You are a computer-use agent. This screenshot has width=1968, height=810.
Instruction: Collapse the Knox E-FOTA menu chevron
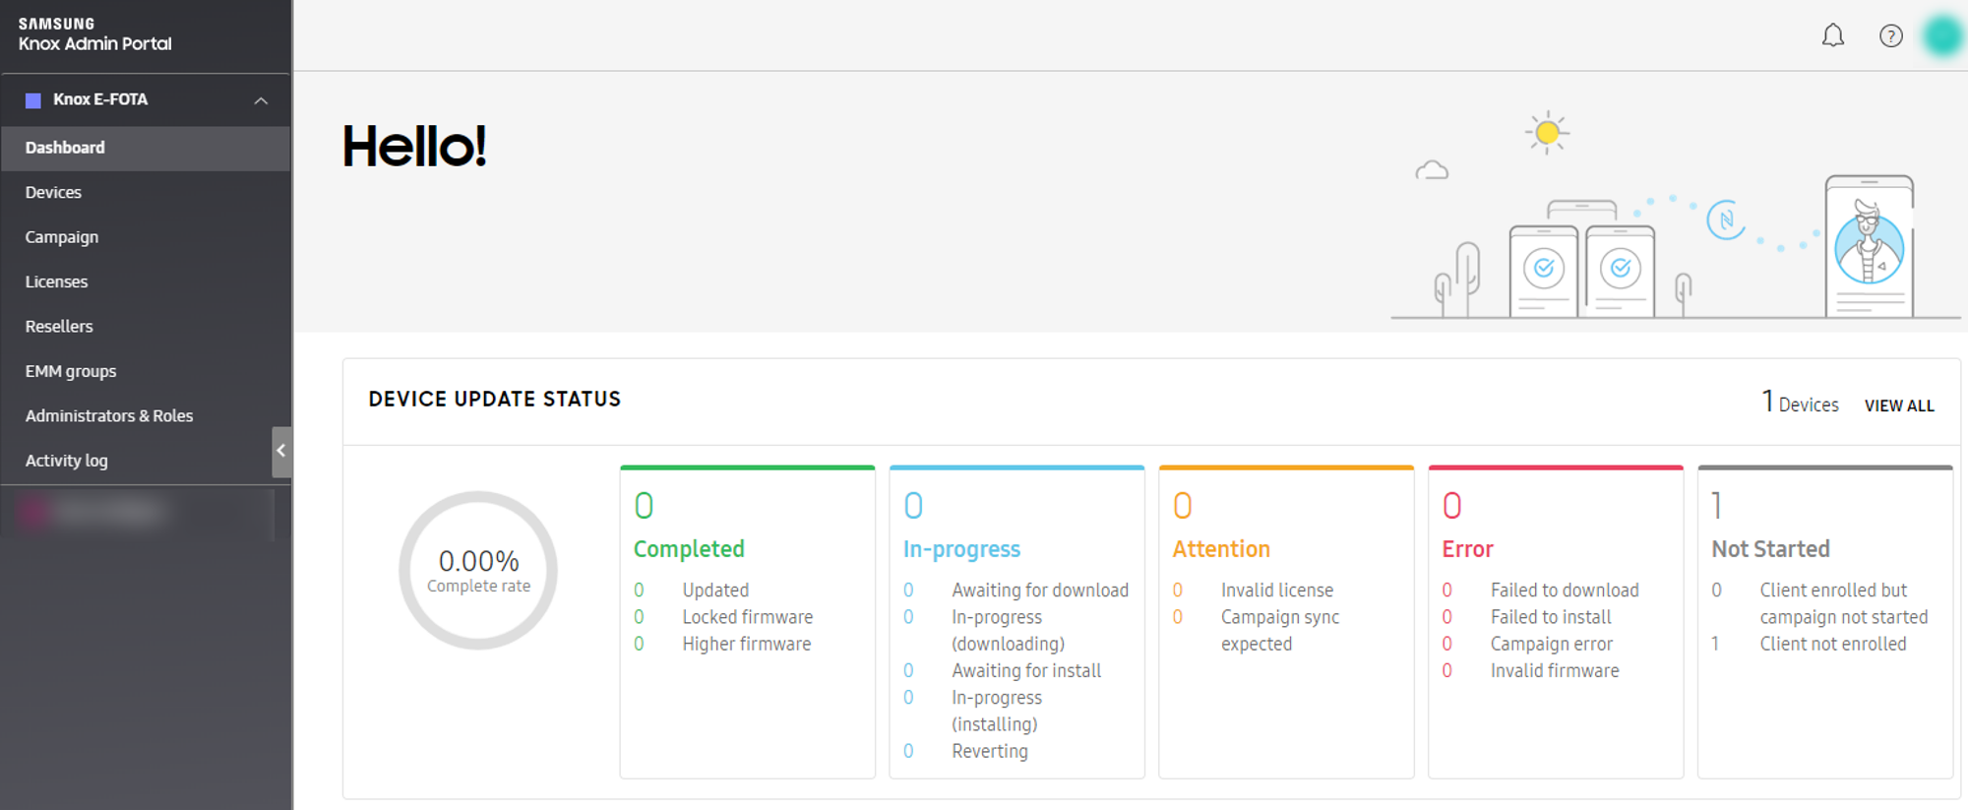coord(261,100)
